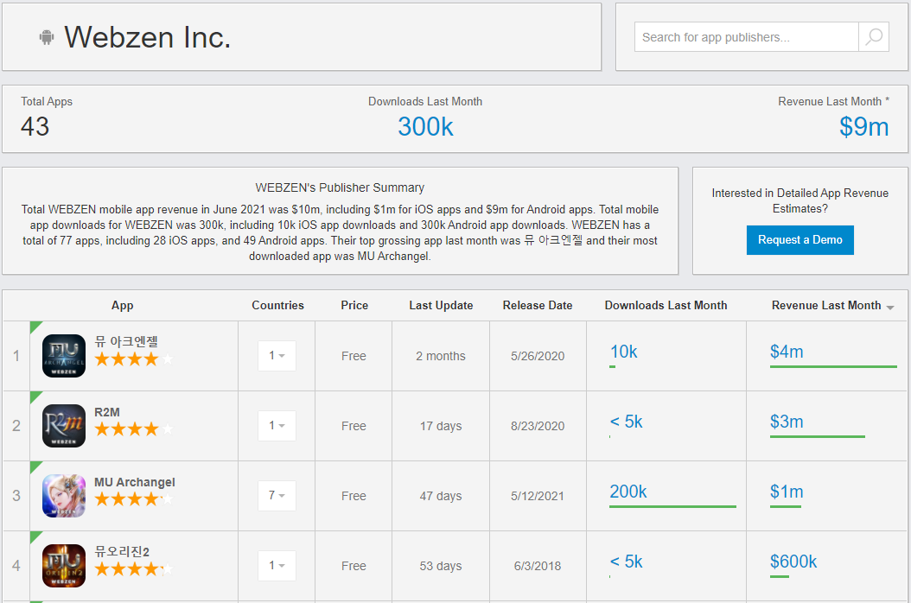The width and height of the screenshot is (911, 603).
Task: Click the Android platform icon beside Webzen Inc.
Action: (x=47, y=37)
